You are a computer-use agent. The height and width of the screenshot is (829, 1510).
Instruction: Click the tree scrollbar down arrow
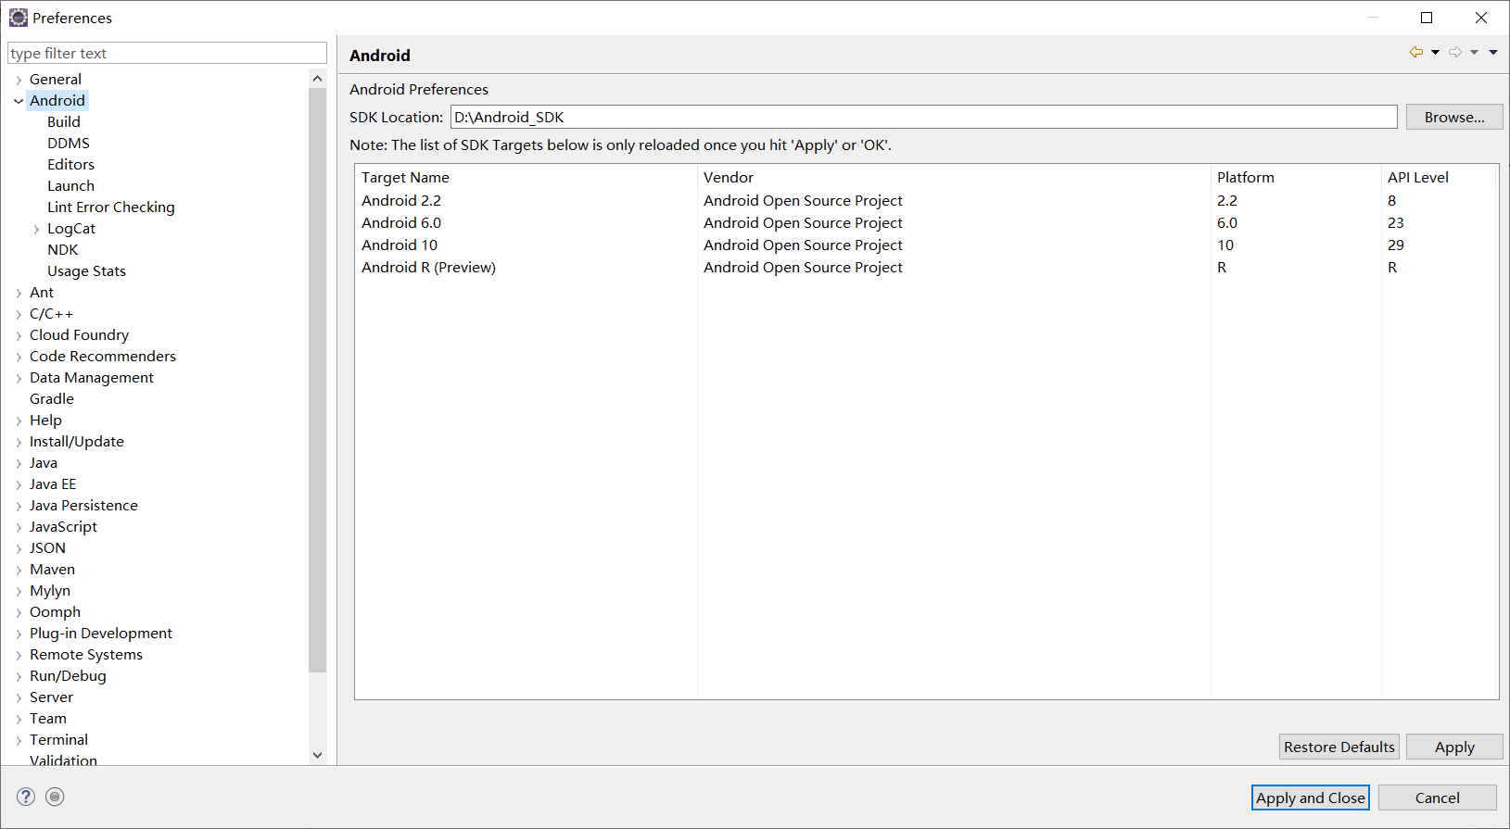point(317,755)
